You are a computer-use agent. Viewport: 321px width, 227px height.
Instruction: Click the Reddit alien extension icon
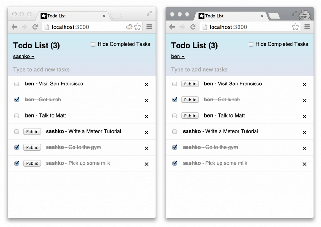129,27
